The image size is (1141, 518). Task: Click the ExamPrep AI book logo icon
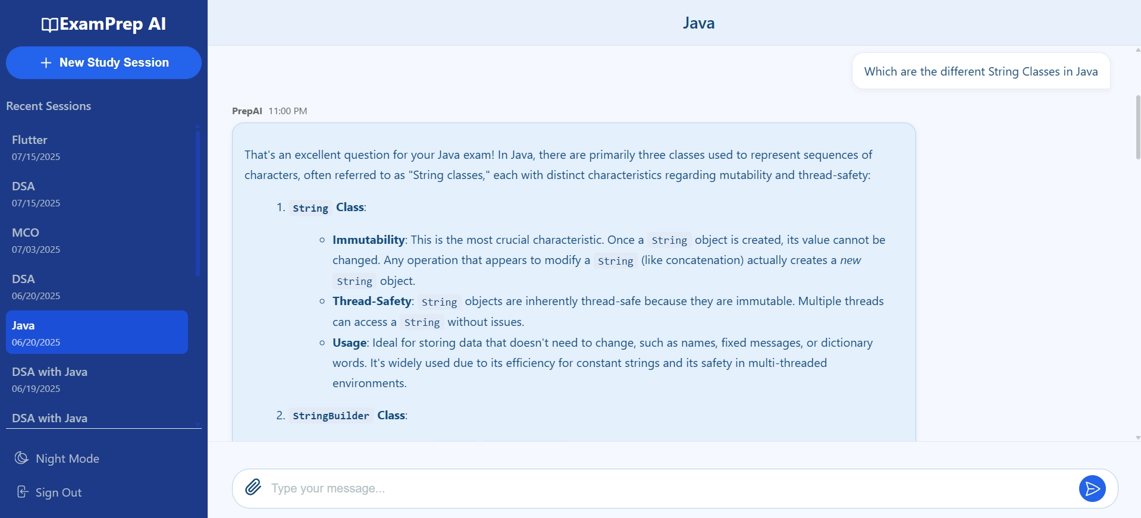coord(49,24)
